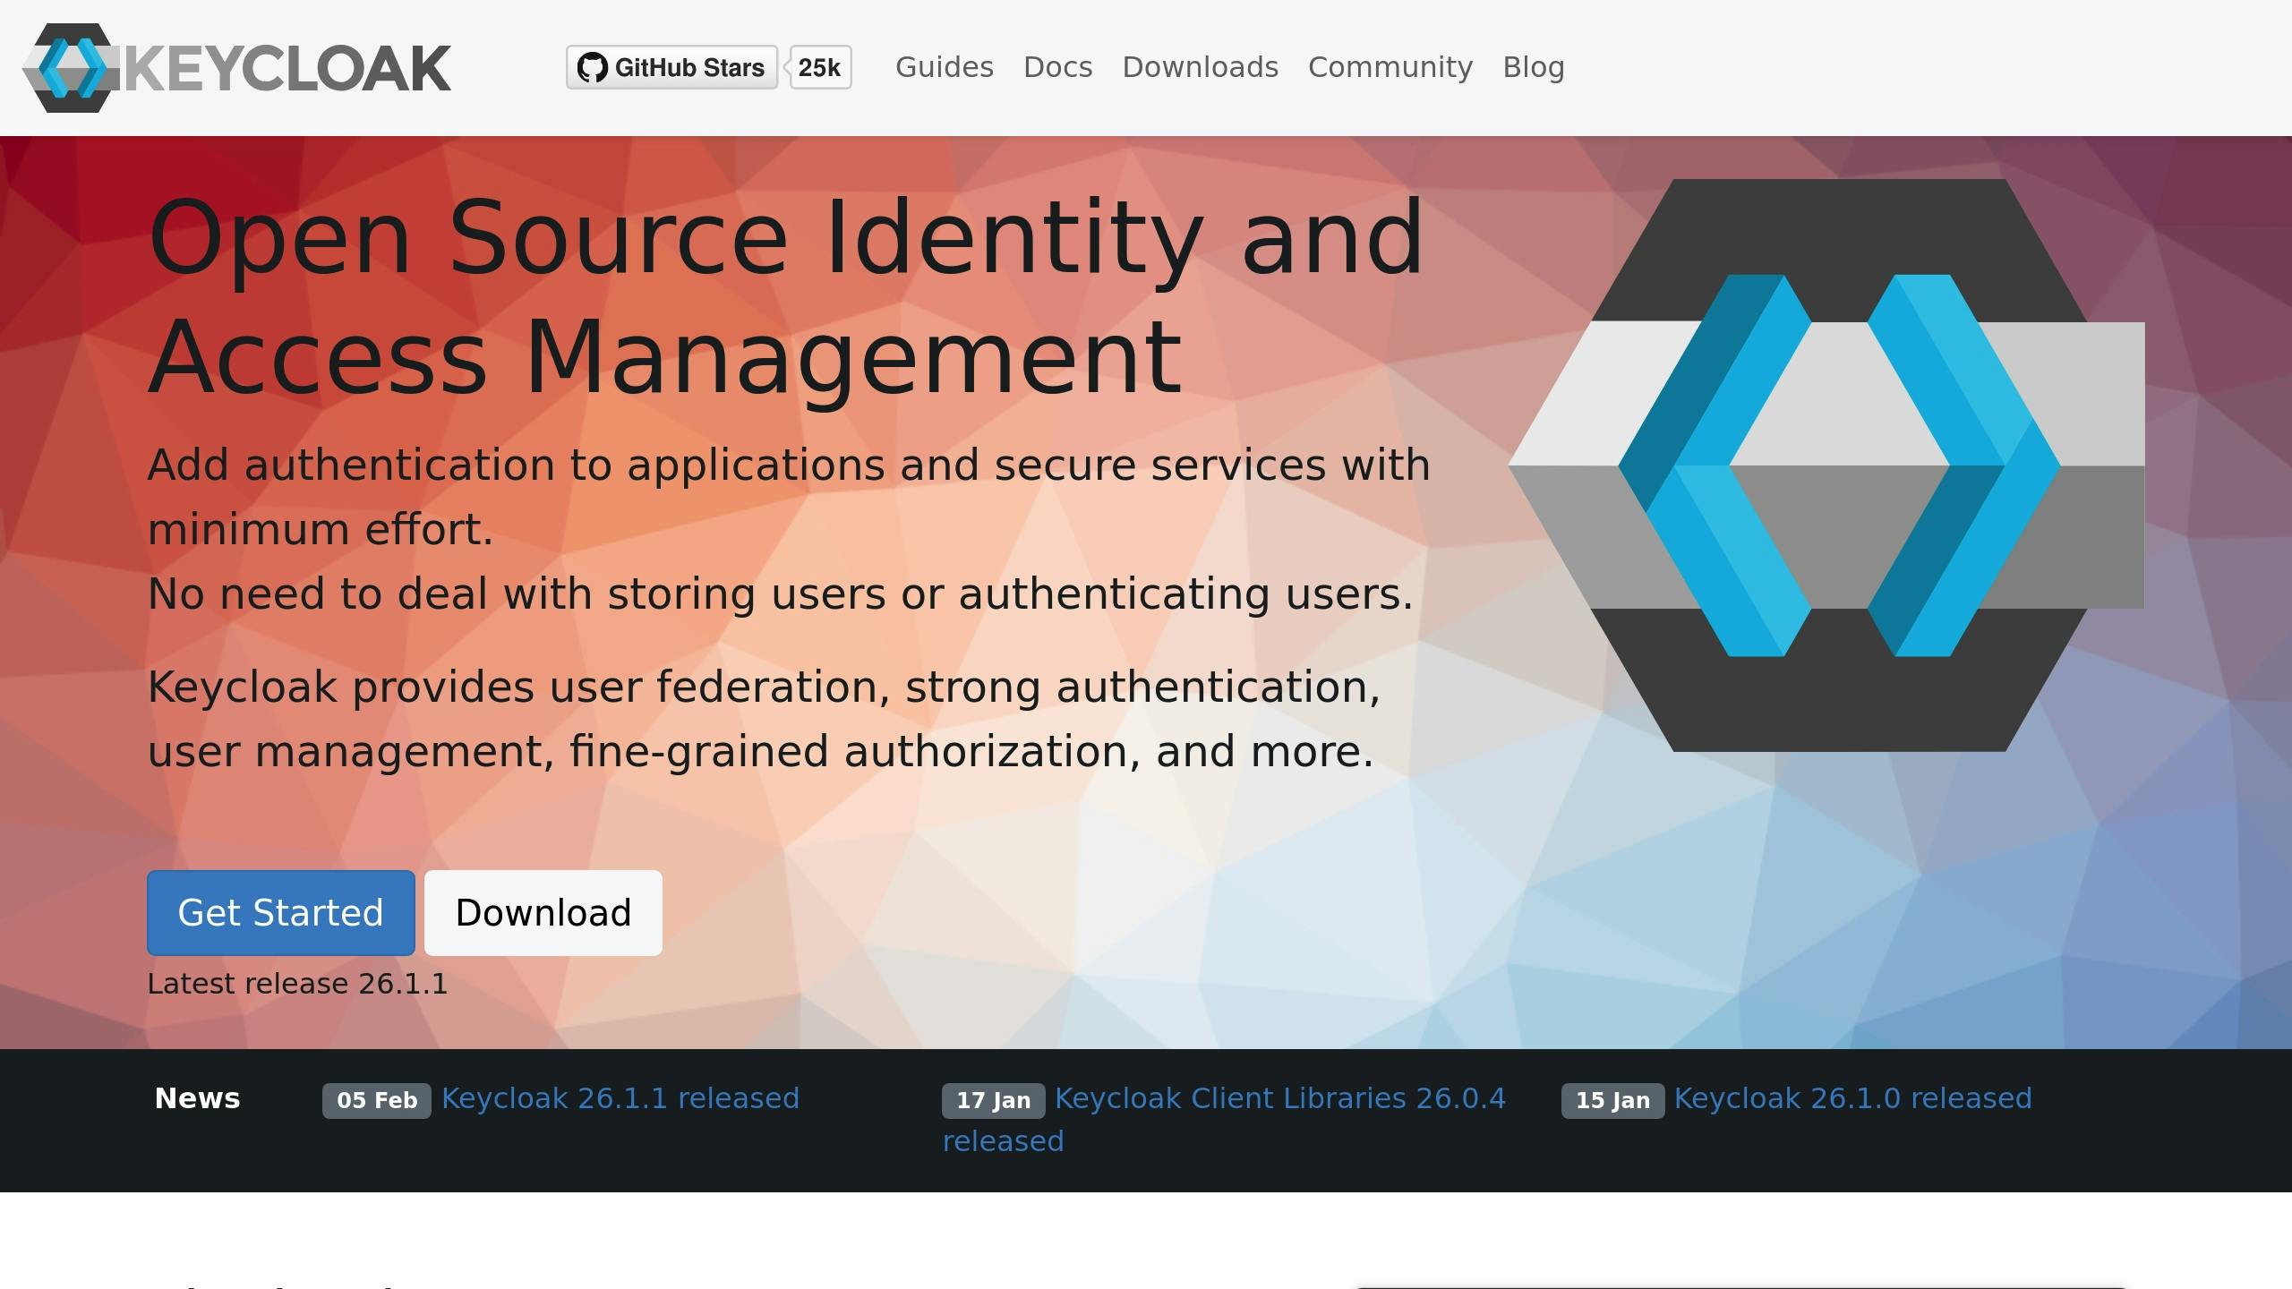
Task: Open Keycloak Client Libraries 26.0.4 released link
Action: (x=1224, y=1119)
